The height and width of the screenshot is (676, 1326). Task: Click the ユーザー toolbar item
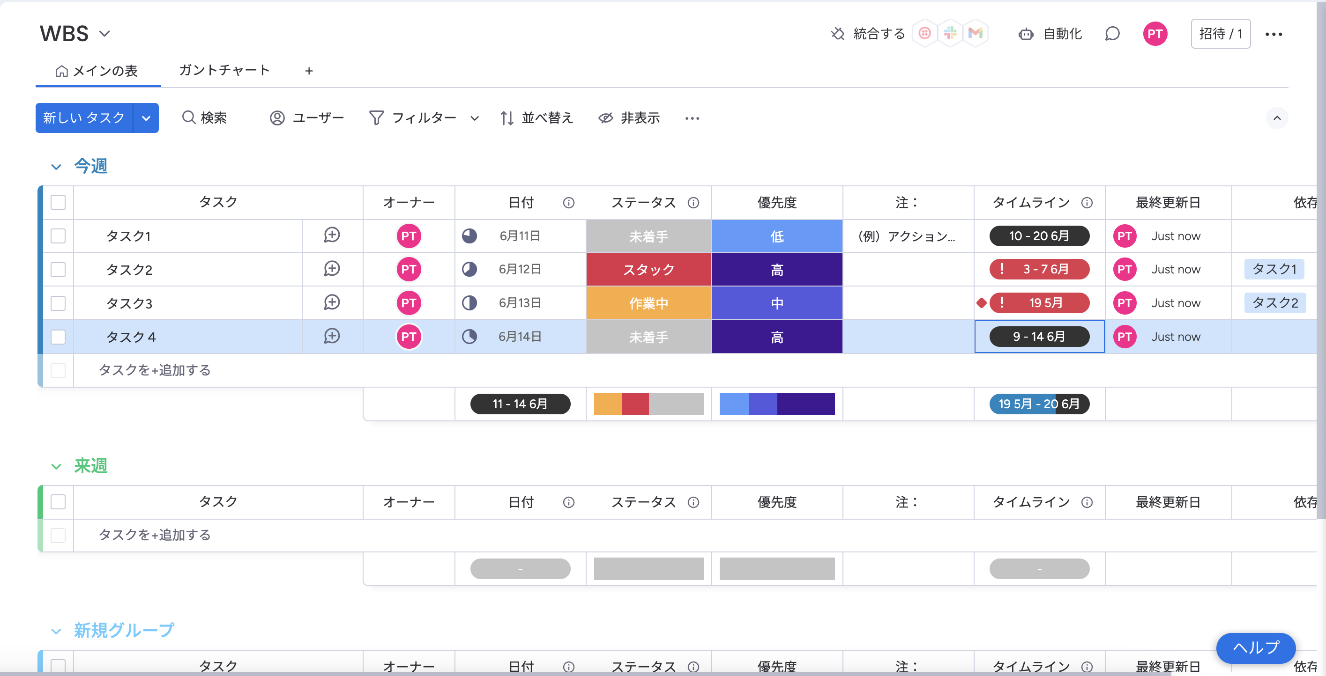point(307,118)
